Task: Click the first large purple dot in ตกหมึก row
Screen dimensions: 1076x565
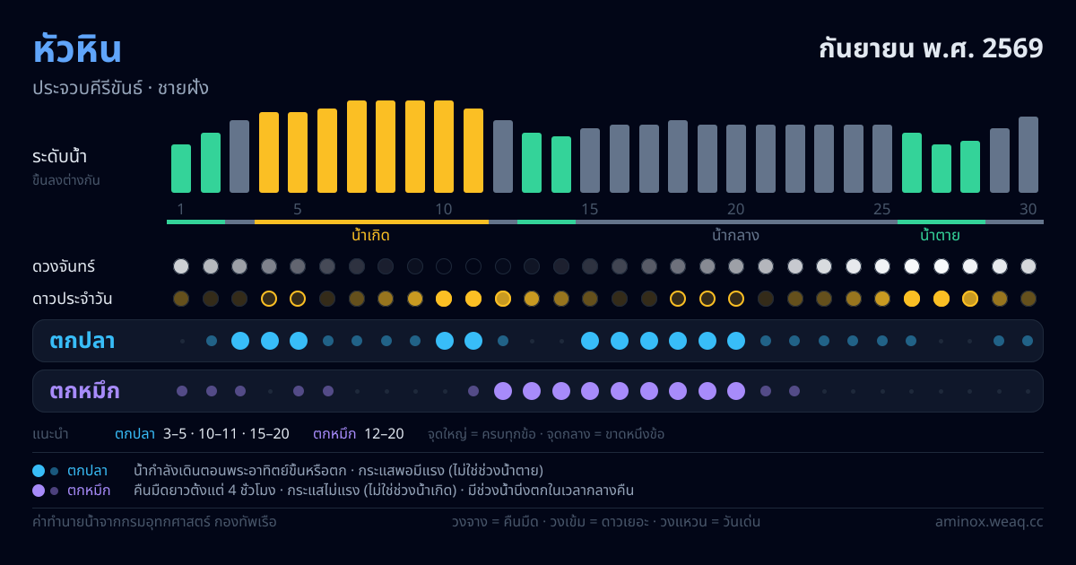Action: (x=503, y=391)
